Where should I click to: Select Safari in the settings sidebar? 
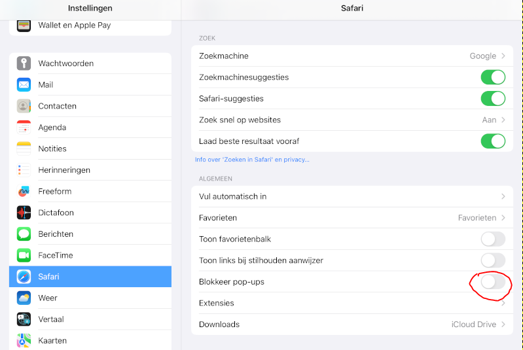click(90, 277)
